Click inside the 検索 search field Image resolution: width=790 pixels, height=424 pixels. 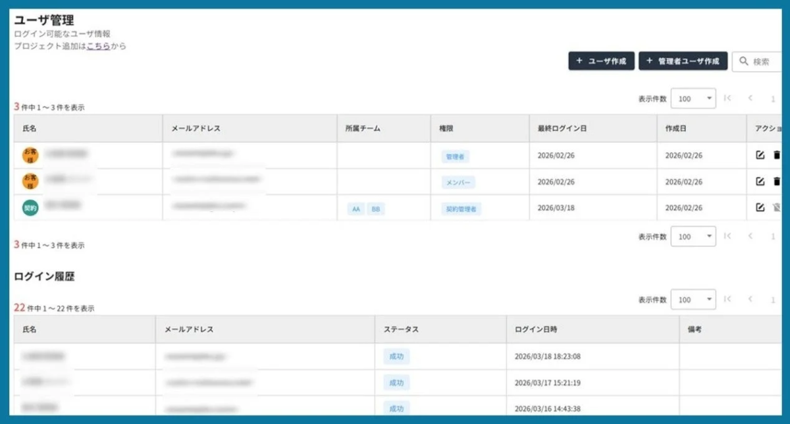click(x=764, y=61)
